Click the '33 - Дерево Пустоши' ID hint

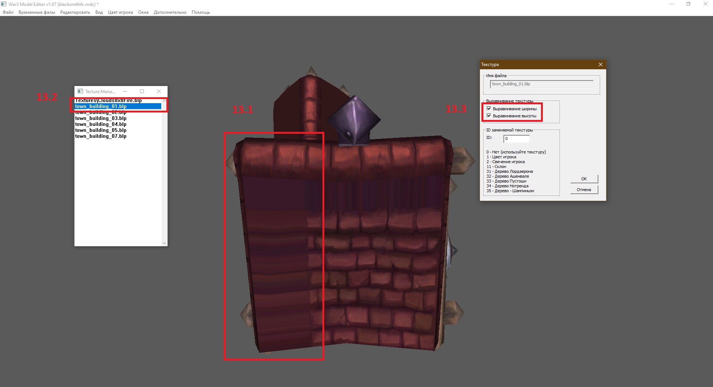coord(506,181)
